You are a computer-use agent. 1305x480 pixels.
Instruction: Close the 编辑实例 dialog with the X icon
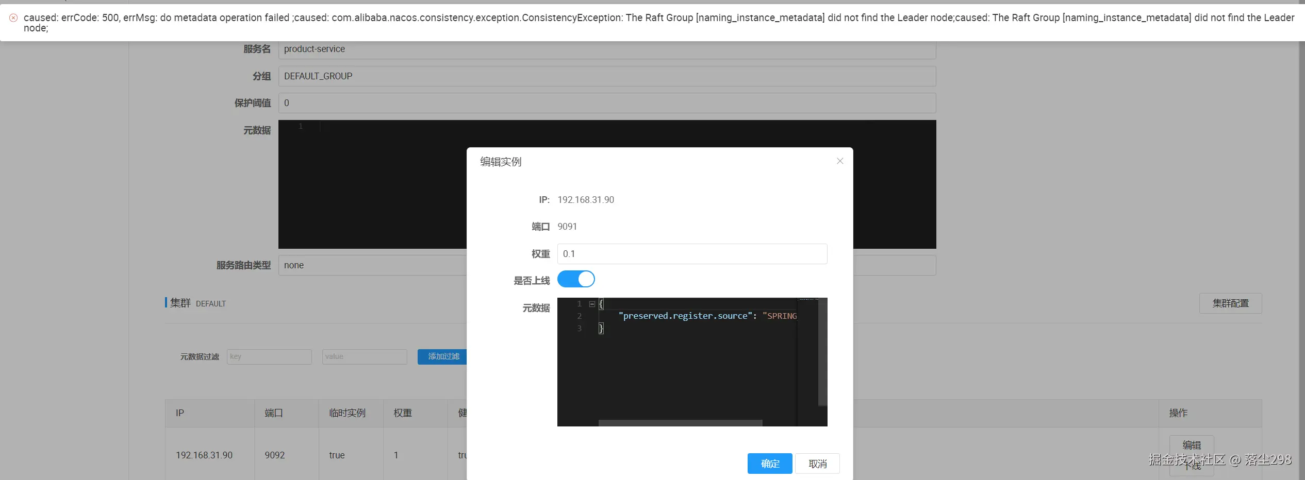(x=840, y=161)
